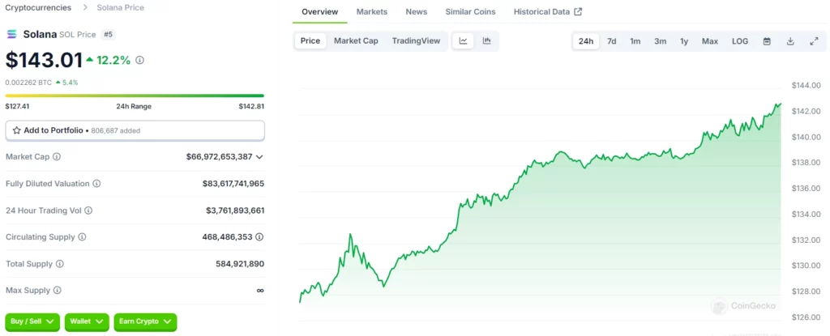Image resolution: width=830 pixels, height=336 pixels.
Task: Select the TradingView chart toggle
Action: click(x=416, y=40)
